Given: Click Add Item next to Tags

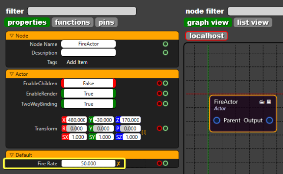Looking at the screenshot, I should [77, 62].
